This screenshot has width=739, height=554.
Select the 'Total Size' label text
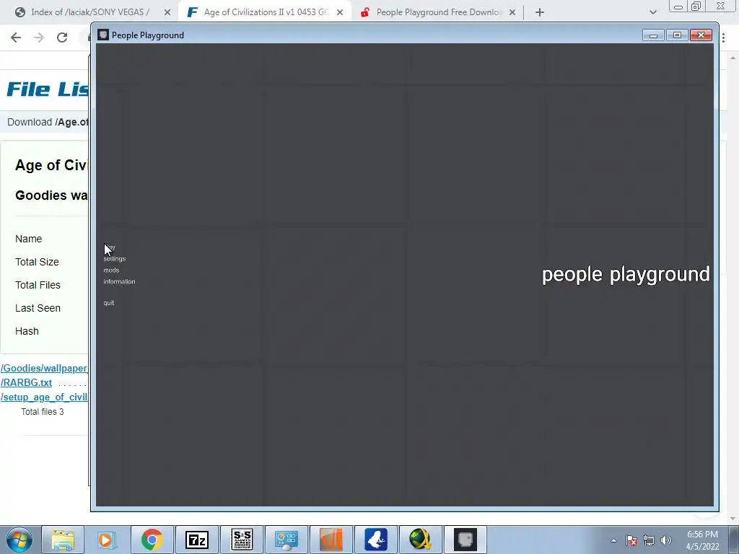37,262
